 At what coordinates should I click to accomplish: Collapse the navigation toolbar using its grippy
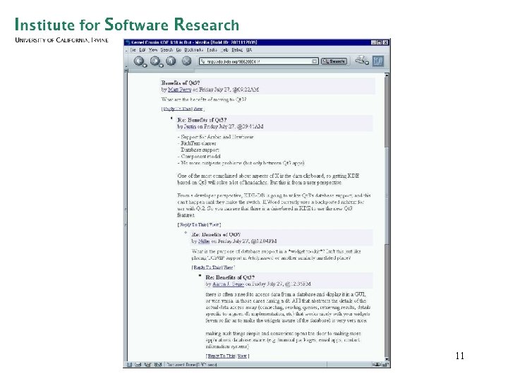(x=126, y=61)
